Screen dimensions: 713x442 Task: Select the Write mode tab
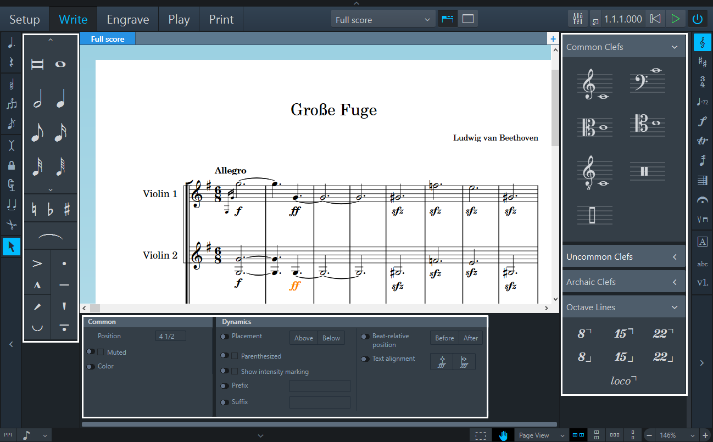[73, 20]
